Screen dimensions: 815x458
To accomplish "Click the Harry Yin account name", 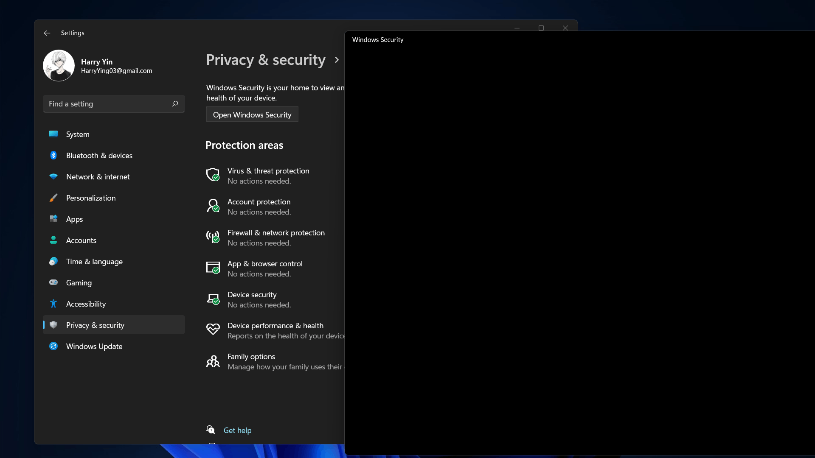I will (x=97, y=62).
